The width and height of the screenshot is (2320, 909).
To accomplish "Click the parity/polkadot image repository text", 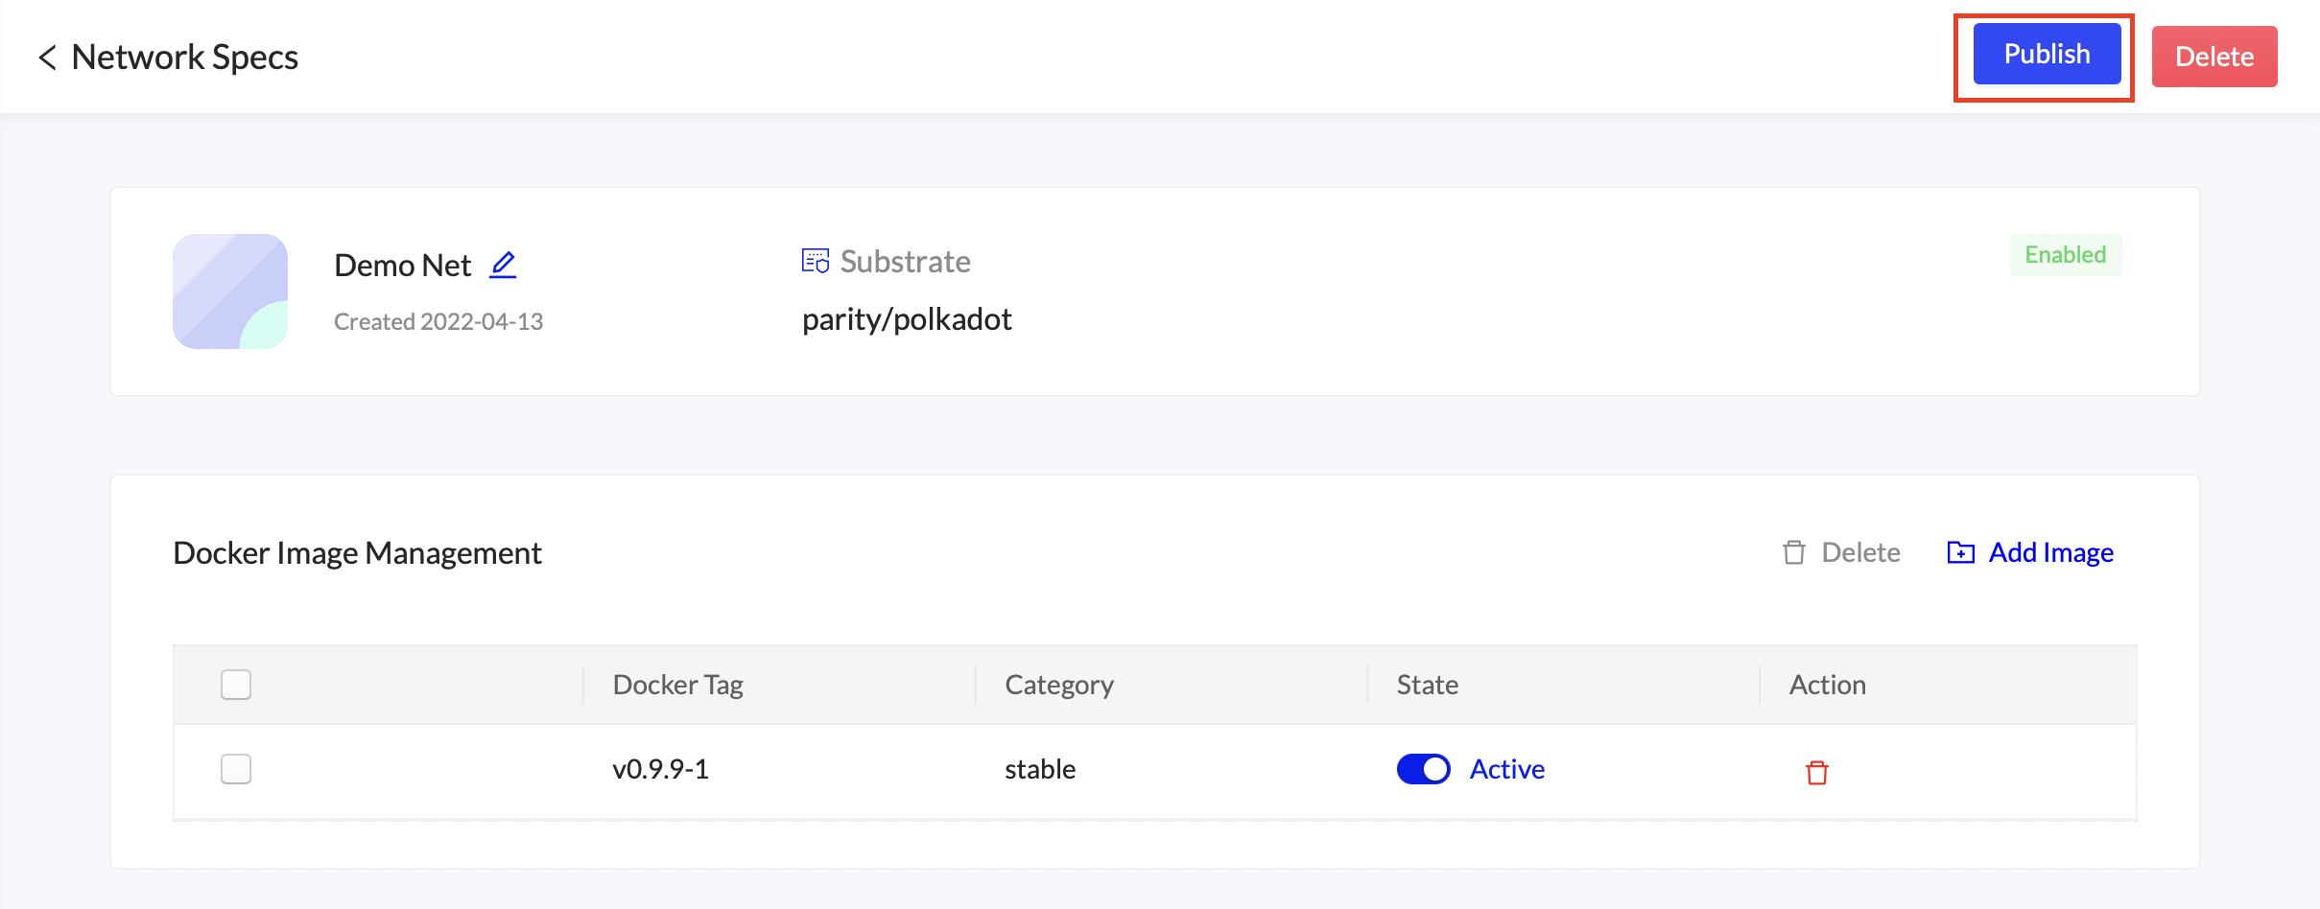I will click(x=906, y=318).
